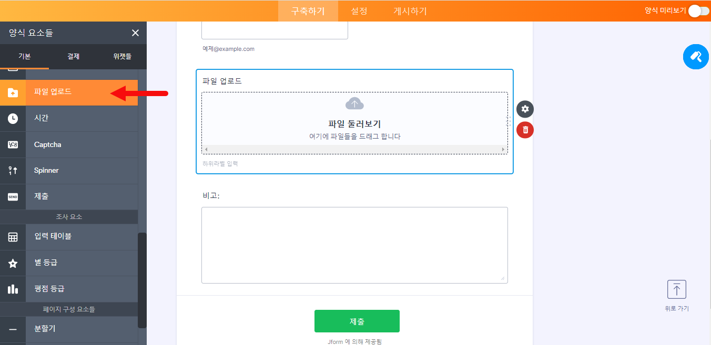Screen dimensions: 711x345
Task: Close the 양식 요소들 panel
Action: click(135, 33)
